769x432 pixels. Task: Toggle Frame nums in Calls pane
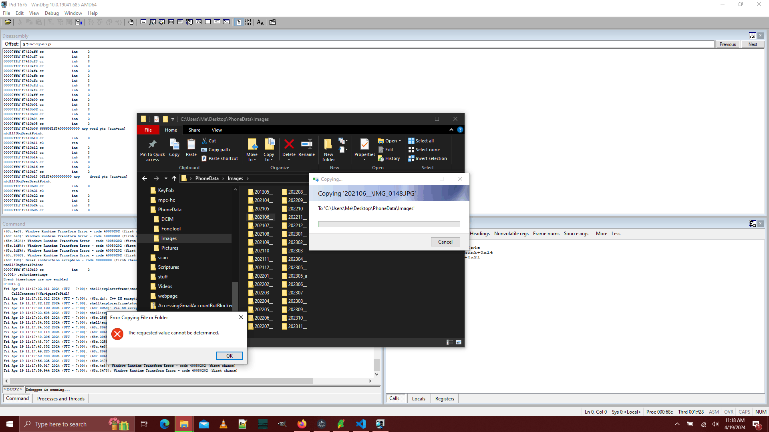click(546, 234)
